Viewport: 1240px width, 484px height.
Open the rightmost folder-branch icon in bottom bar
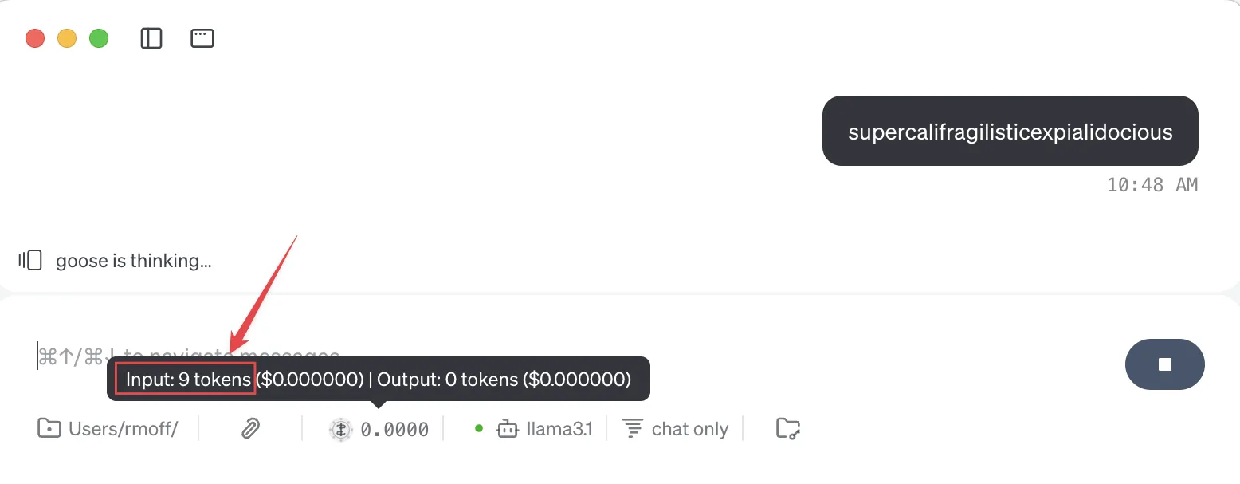[787, 429]
